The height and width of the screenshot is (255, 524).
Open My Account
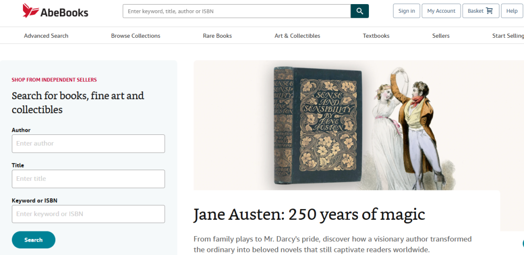coord(441,11)
